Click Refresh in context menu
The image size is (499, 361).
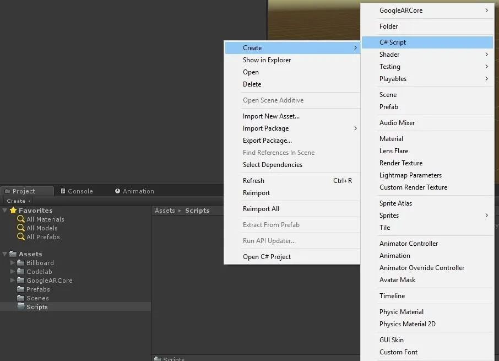(292, 181)
